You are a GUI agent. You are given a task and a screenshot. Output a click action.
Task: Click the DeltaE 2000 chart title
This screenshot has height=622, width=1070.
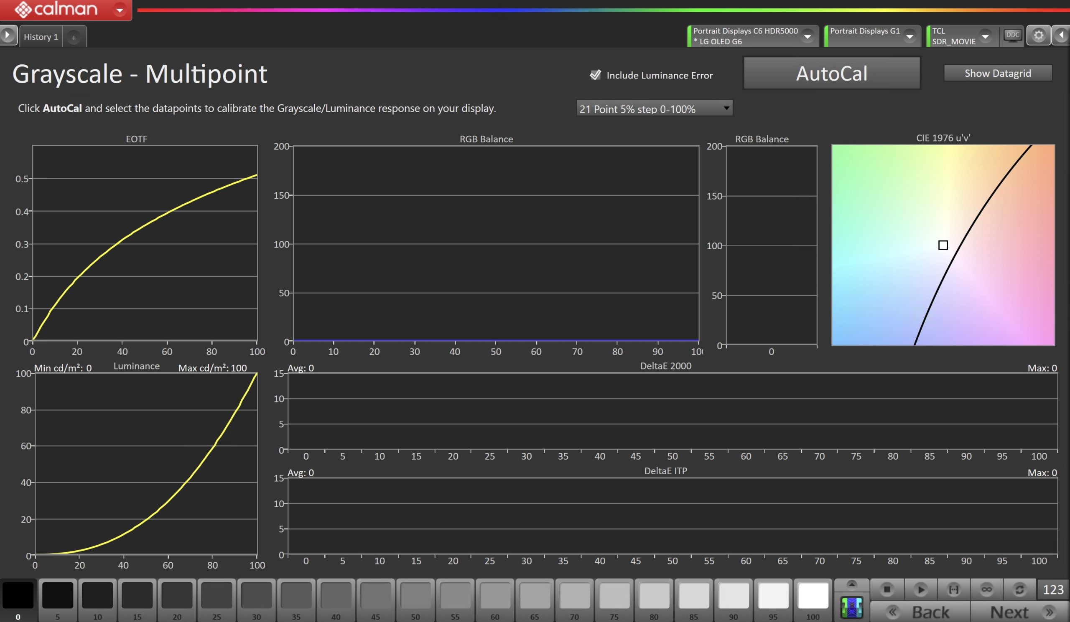(x=666, y=366)
